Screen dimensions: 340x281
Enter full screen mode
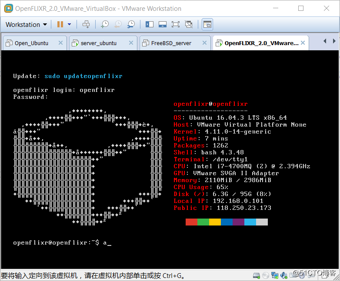coord(175,24)
